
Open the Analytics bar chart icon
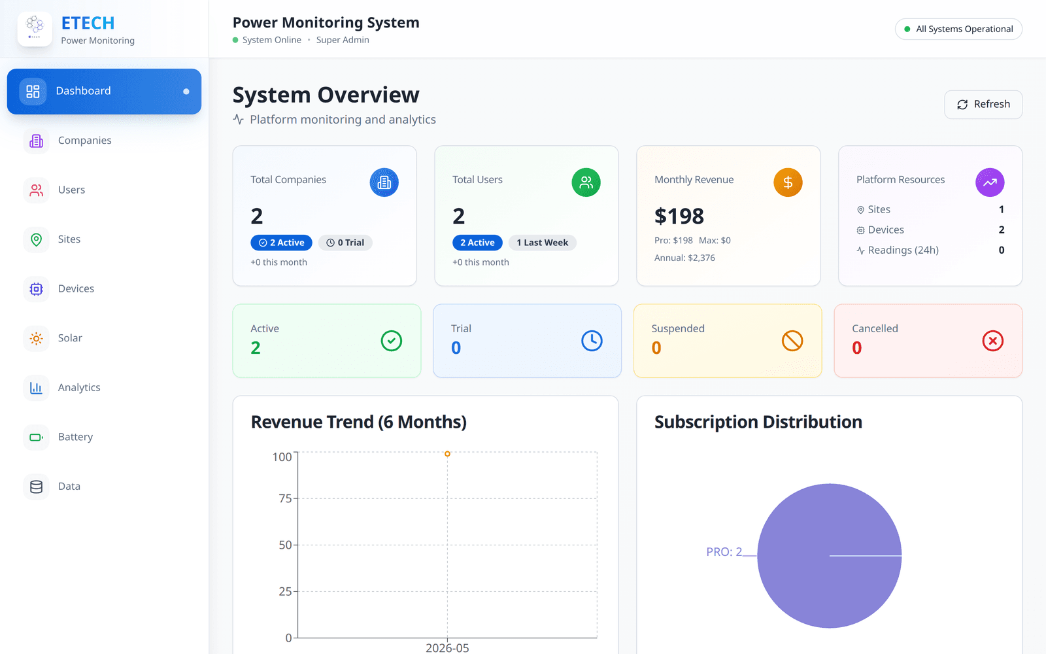pos(37,388)
